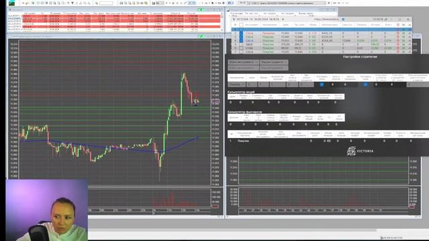
Task: Click the green button in quotes table window header
Action: tap(201, 10)
